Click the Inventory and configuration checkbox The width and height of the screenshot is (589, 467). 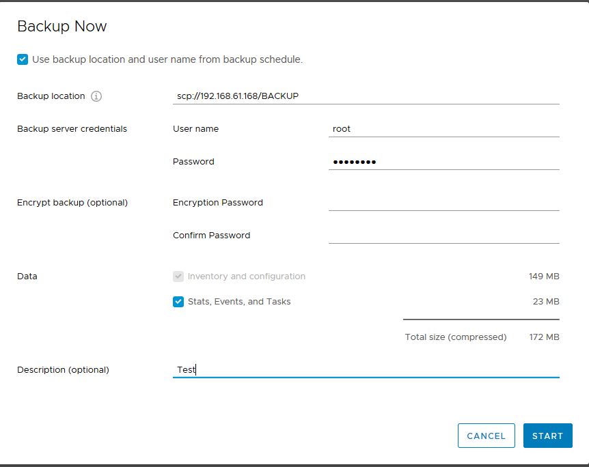coord(178,277)
